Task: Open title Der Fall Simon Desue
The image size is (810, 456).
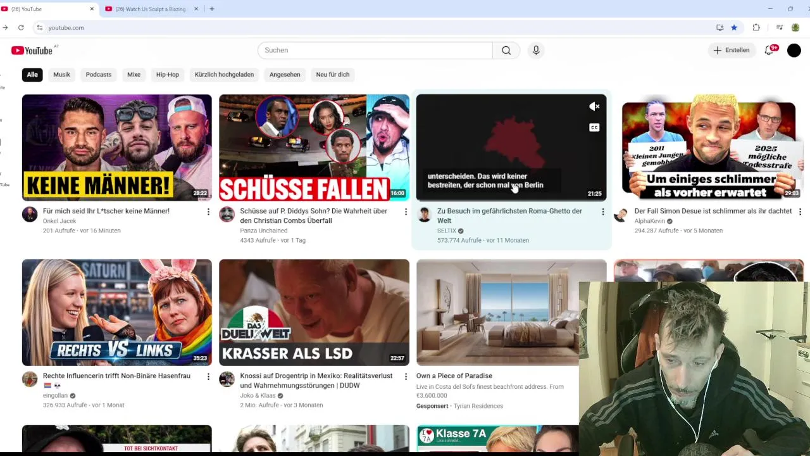Action: pyautogui.click(x=713, y=212)
